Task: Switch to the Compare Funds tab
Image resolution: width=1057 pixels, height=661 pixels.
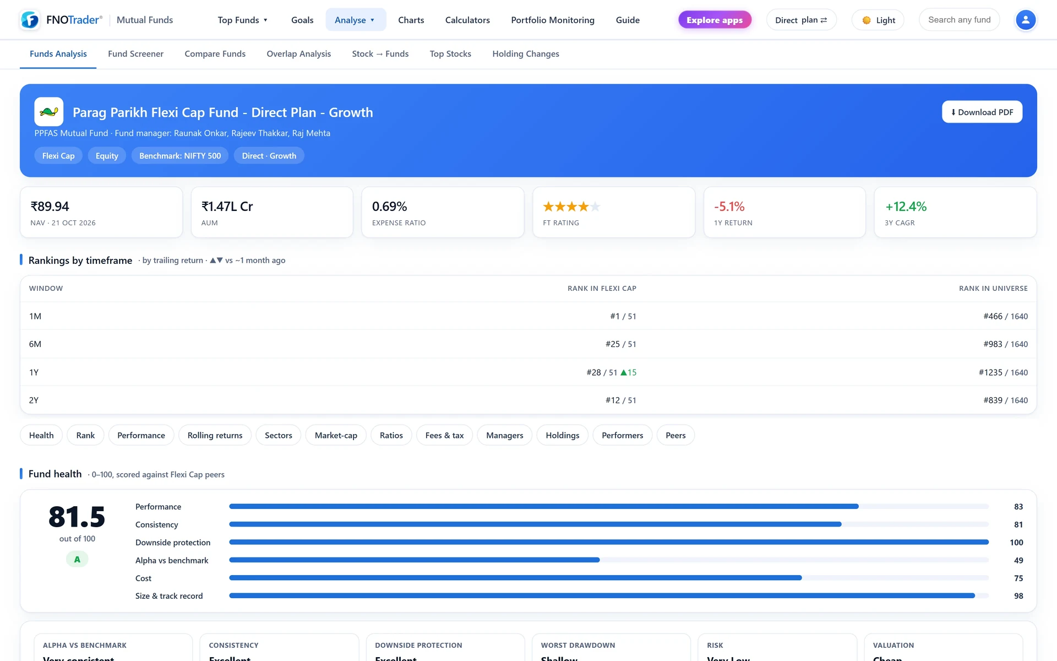Action: [x=215, y=54]
